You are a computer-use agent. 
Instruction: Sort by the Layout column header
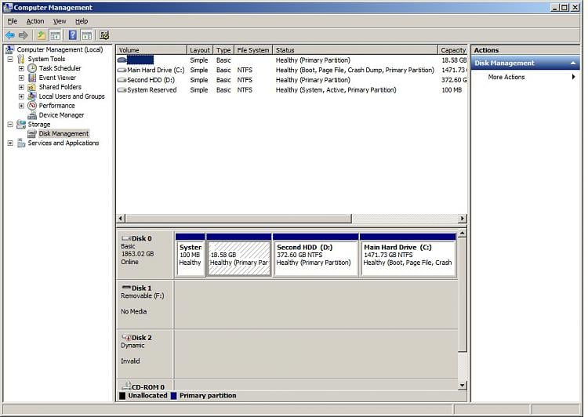tap(200, 50)
